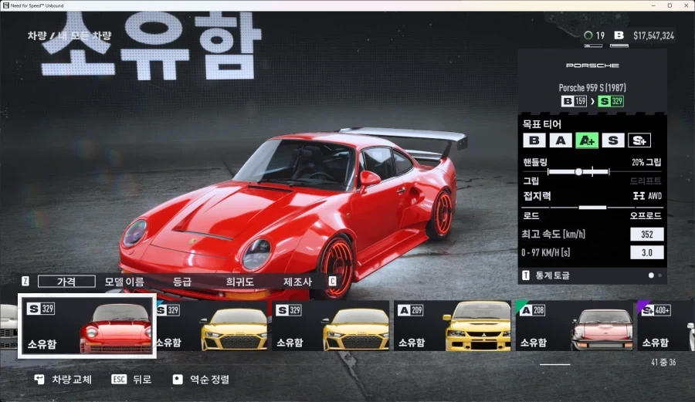Sort cars by 등급 tab
Image resolution: width=695 pixels, height=402 pixels.
182,282
